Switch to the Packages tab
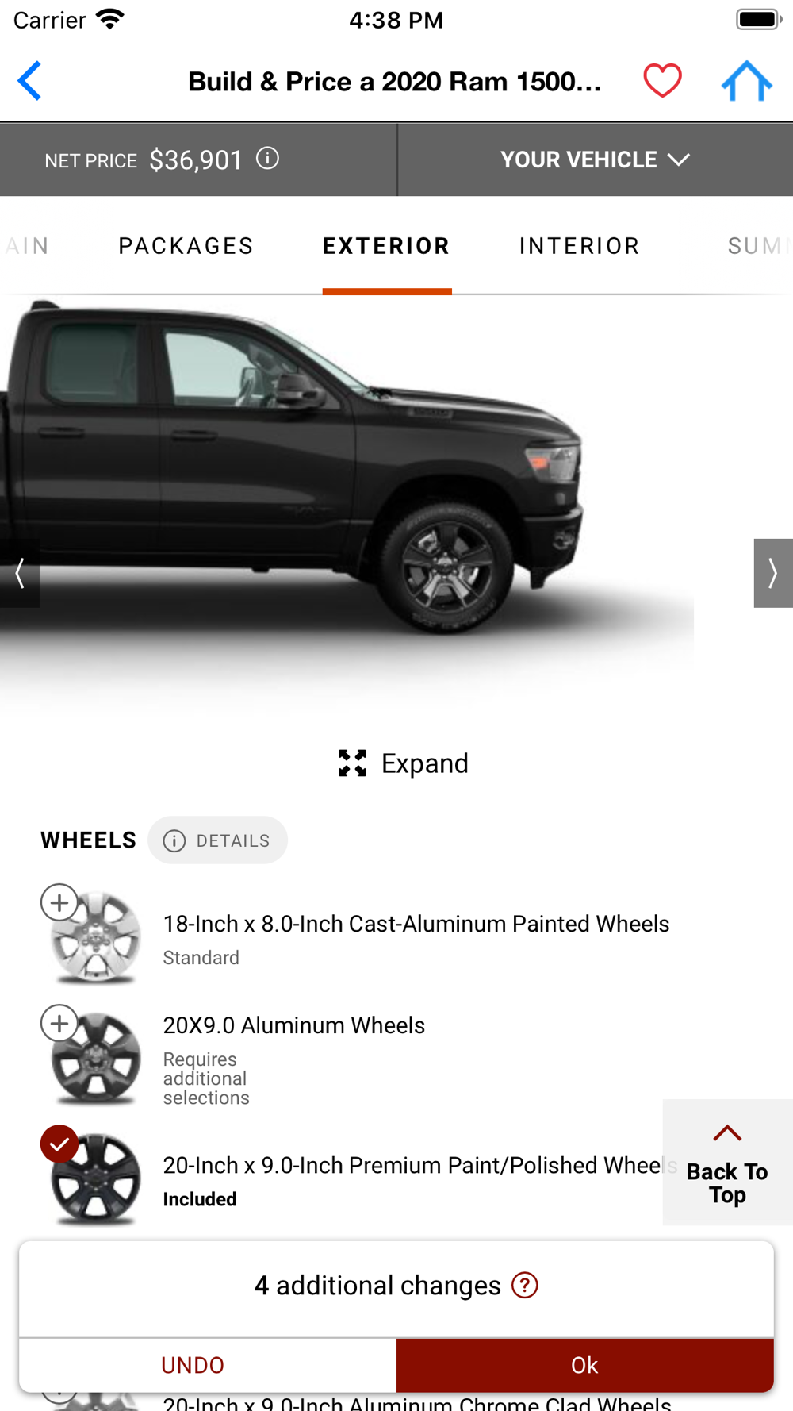 point(186,246)
